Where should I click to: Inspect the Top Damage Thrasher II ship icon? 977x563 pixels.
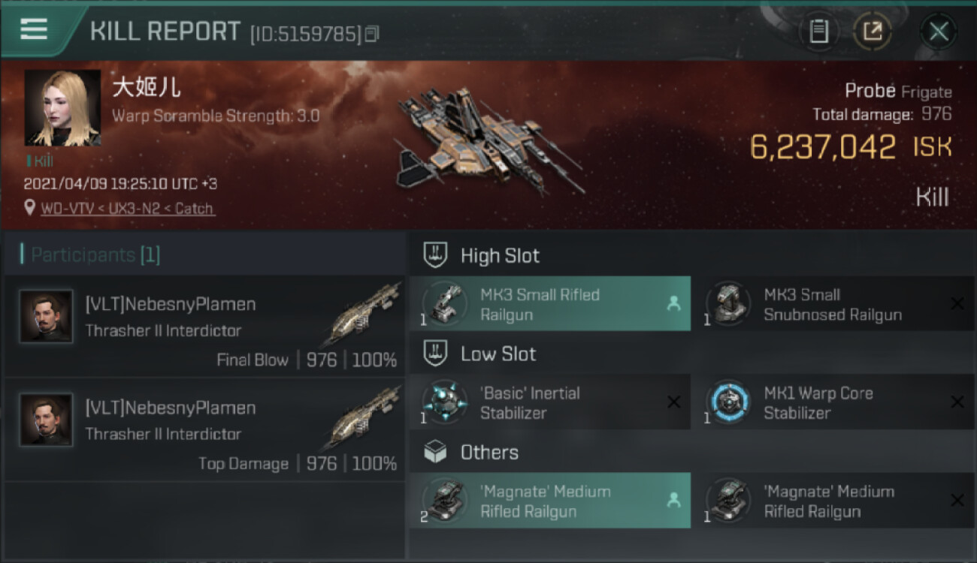(x=365, y=417)
